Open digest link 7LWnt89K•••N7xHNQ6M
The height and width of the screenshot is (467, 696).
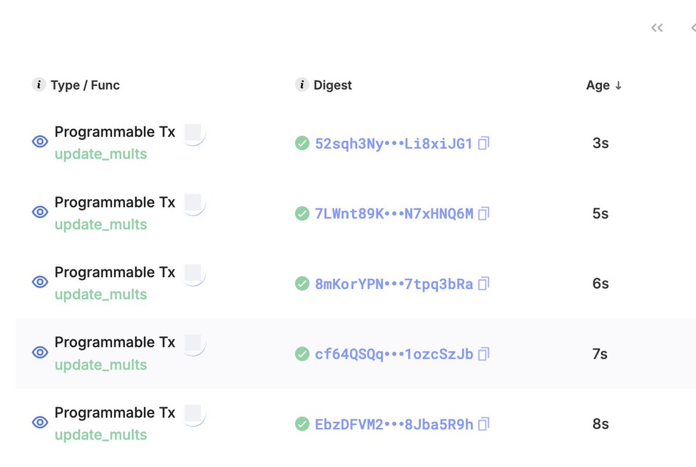coord(394,213)
